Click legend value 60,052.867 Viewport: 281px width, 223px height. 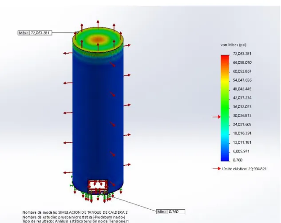(x=242, y=71)
